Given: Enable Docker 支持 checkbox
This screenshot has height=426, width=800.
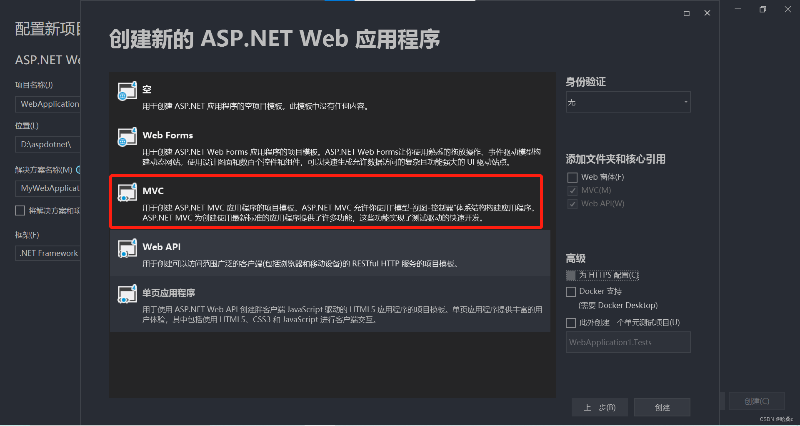Looking at the screenshot, I should tap(570, 291).
